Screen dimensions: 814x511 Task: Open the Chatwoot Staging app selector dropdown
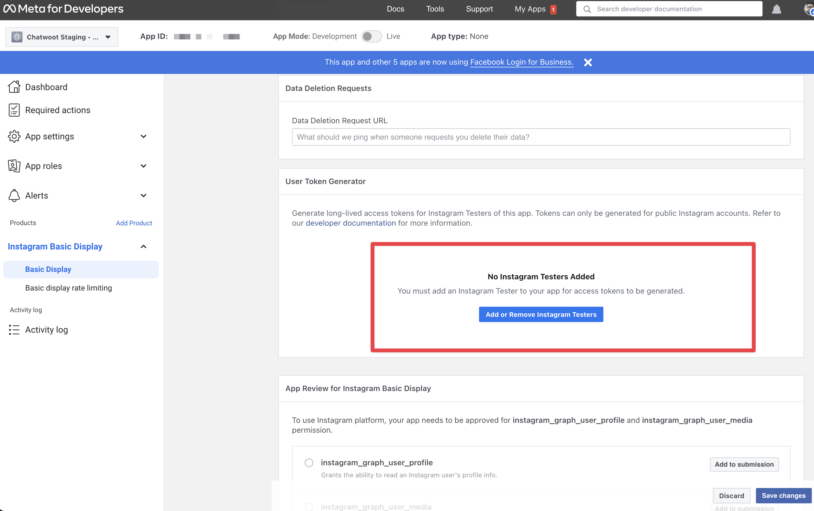[62, 37]
